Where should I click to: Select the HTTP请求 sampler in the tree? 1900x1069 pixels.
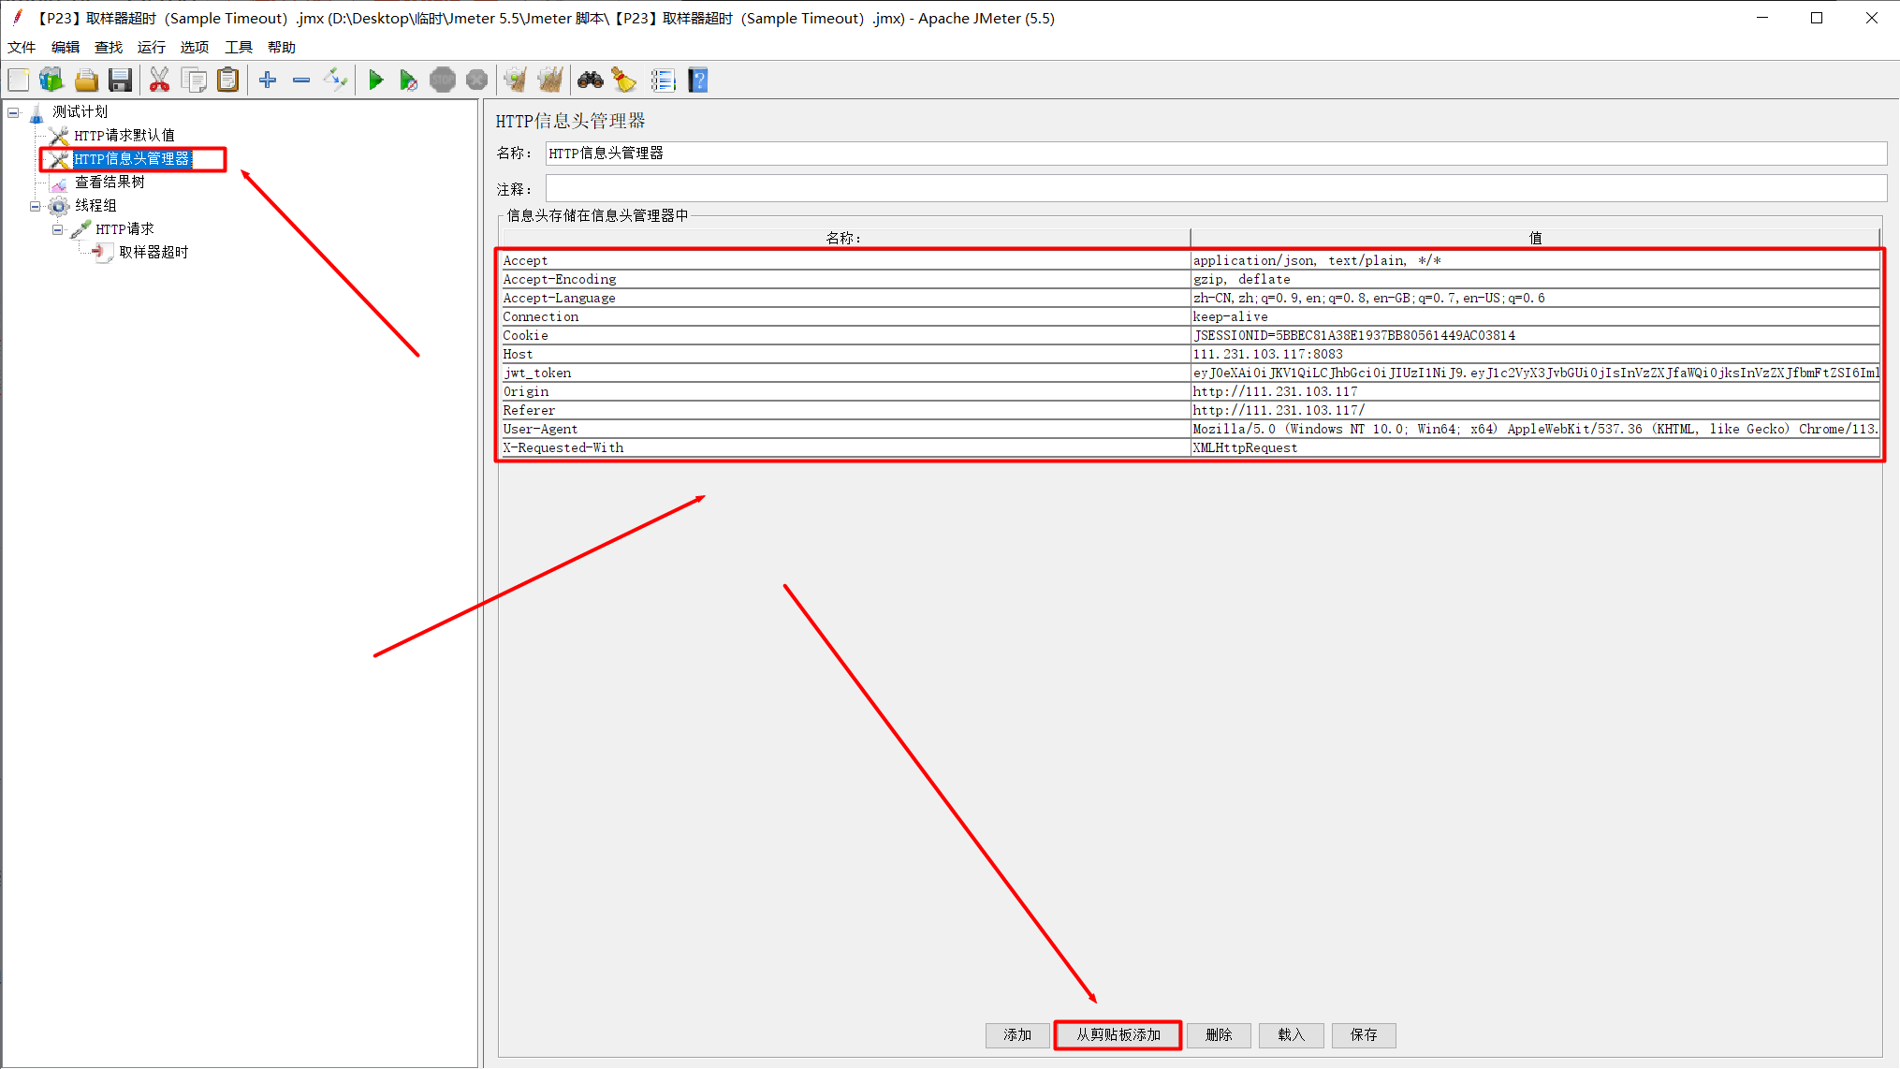coord(124,229)
